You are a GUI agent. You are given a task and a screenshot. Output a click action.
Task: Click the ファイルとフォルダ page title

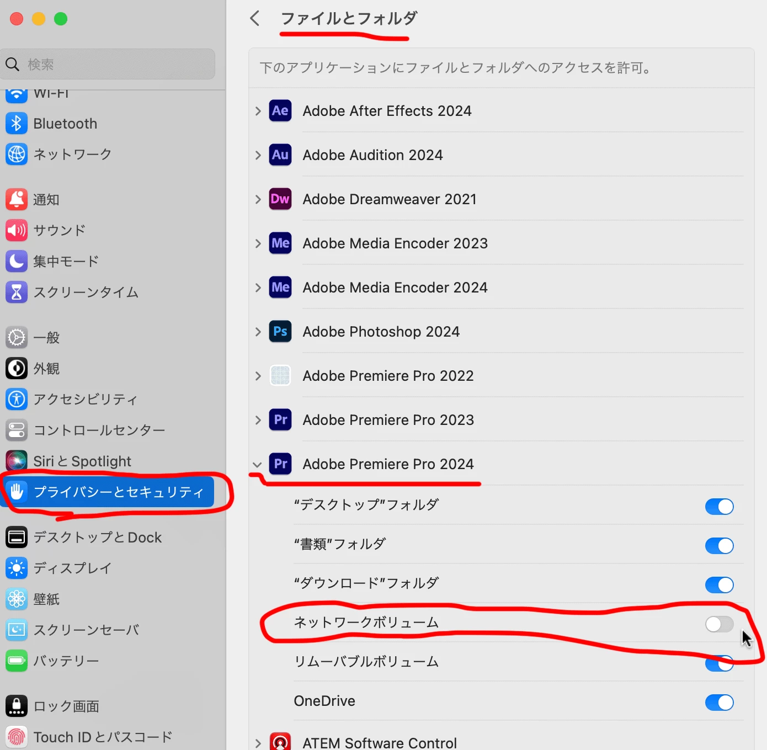click(349, 18)
